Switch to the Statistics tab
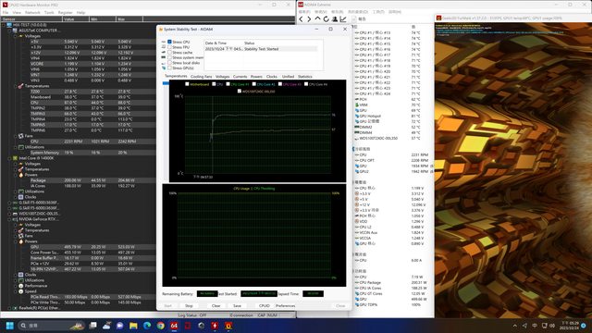The width and height of the screenshot is (592, 333). [x=304, y=77]
